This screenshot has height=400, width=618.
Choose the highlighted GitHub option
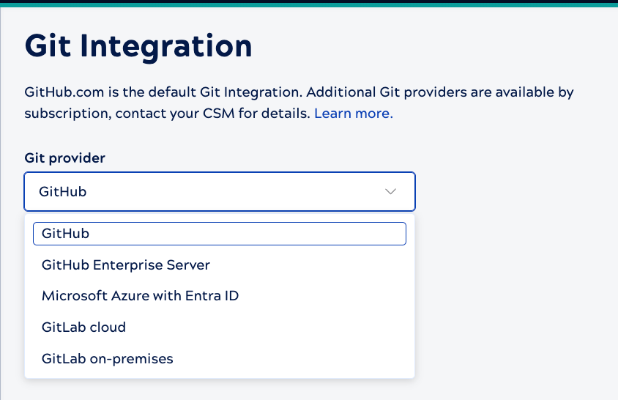(x=220, y=234)
